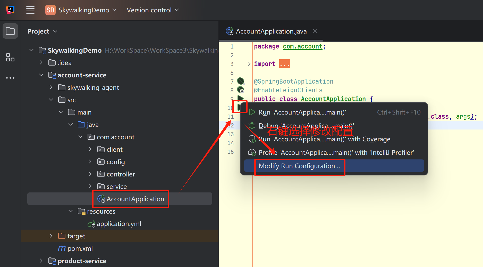Click the orange folded import ellipsis

click(285, 64)
